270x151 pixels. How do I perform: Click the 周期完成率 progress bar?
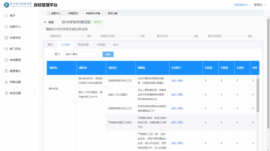[x=129, y=36]
